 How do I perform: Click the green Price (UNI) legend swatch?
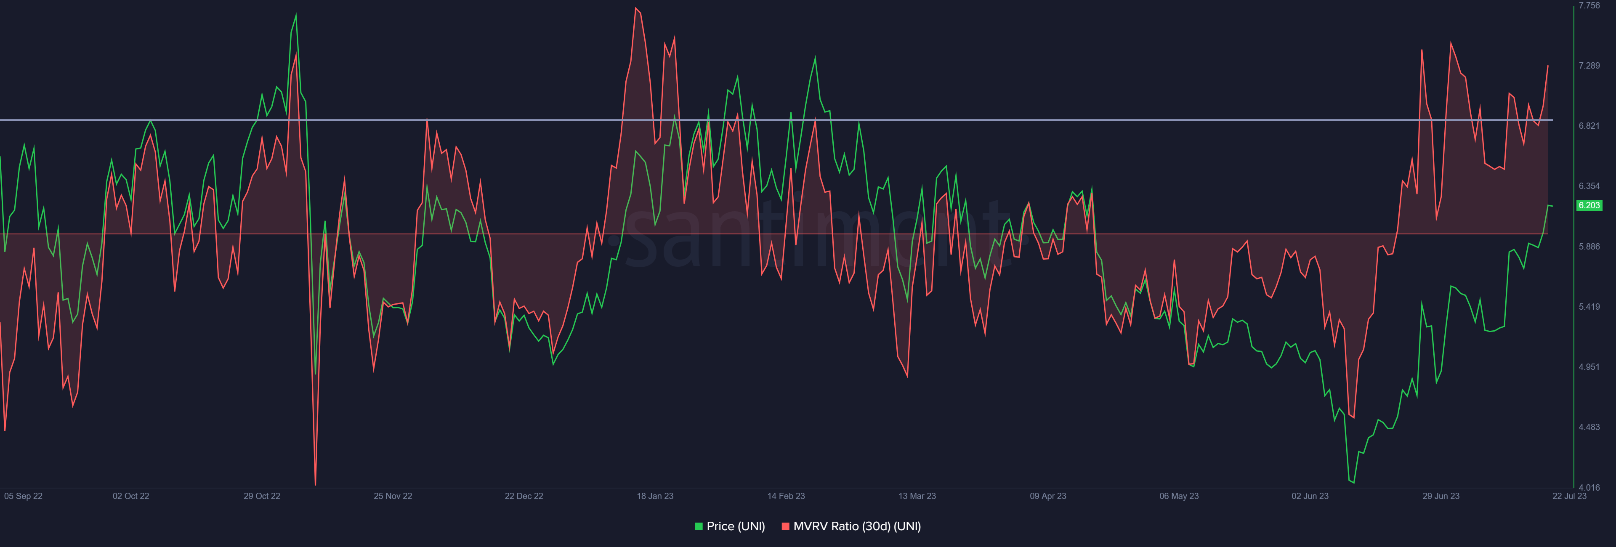[x=698, y=526]
